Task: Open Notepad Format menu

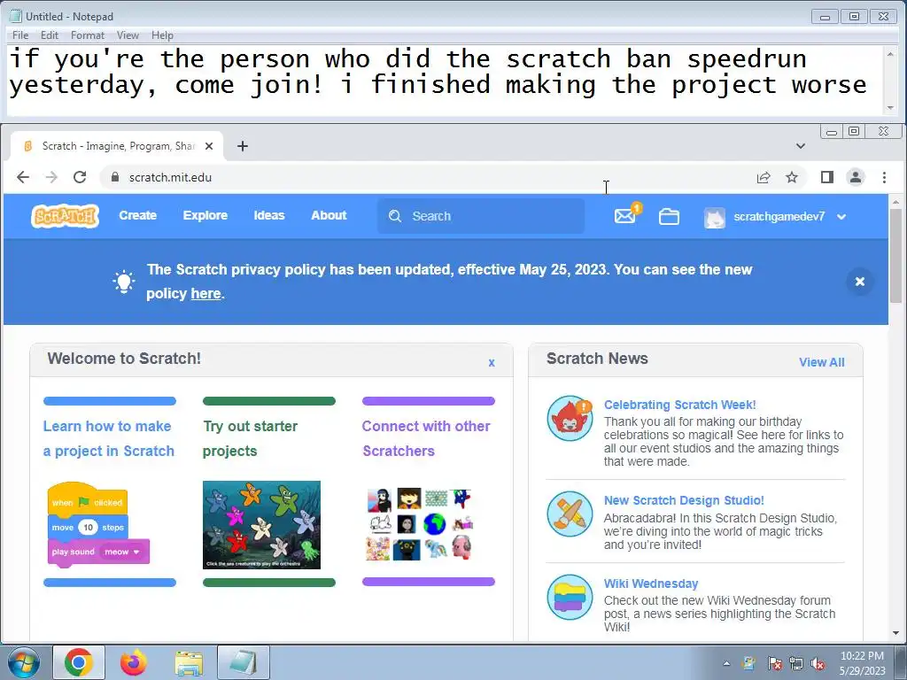Action: point(88,35)
